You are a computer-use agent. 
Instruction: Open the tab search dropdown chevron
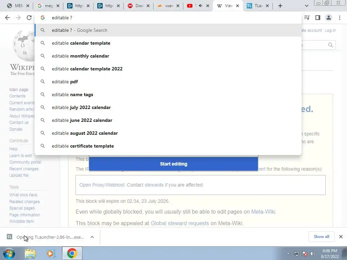point(306,6)
